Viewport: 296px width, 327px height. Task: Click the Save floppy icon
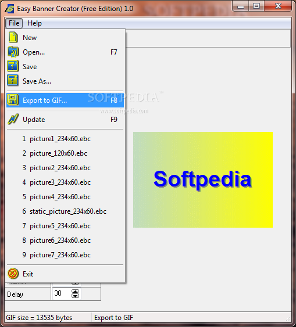point(13,66)
